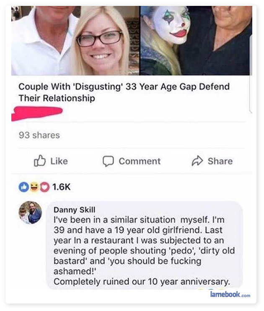
Task: Click the speech bubble Comment icon
Action: pos(108,161)
